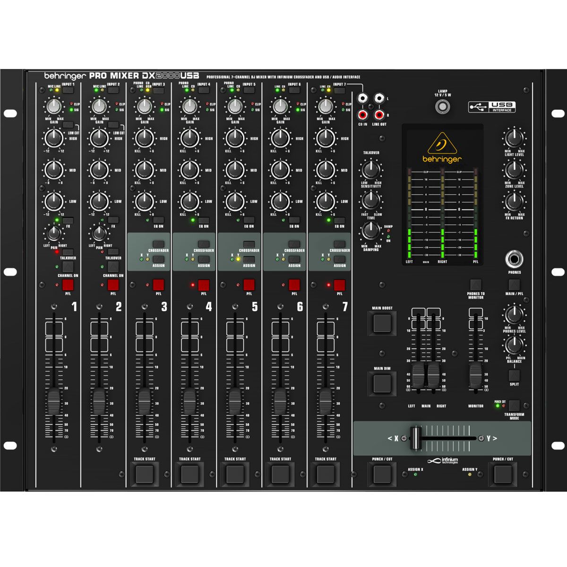This screenshot has height=567, width=567.
Task: Click the channel 1 PAN knob
Action: click(x=54, y=232)
